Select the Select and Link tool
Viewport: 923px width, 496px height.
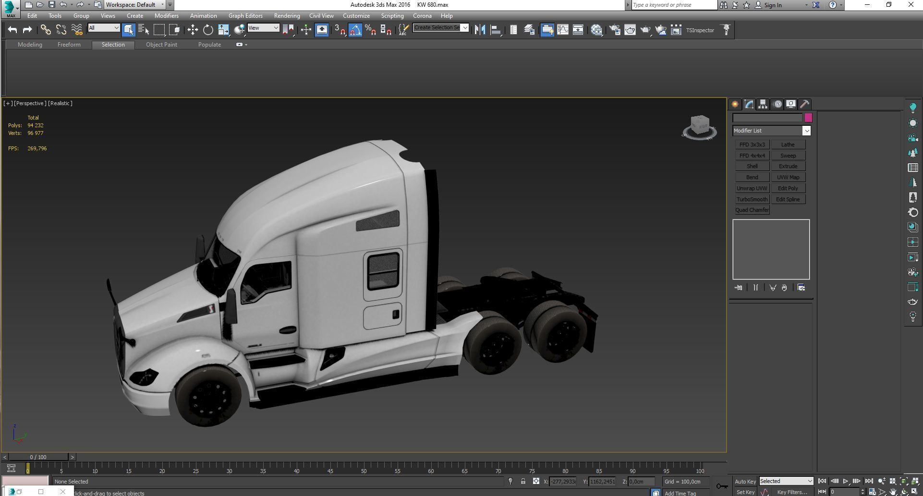pyautogui.click(x=46, y=30)
